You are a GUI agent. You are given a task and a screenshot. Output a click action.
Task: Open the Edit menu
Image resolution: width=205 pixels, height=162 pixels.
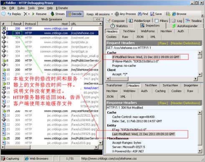12,8
